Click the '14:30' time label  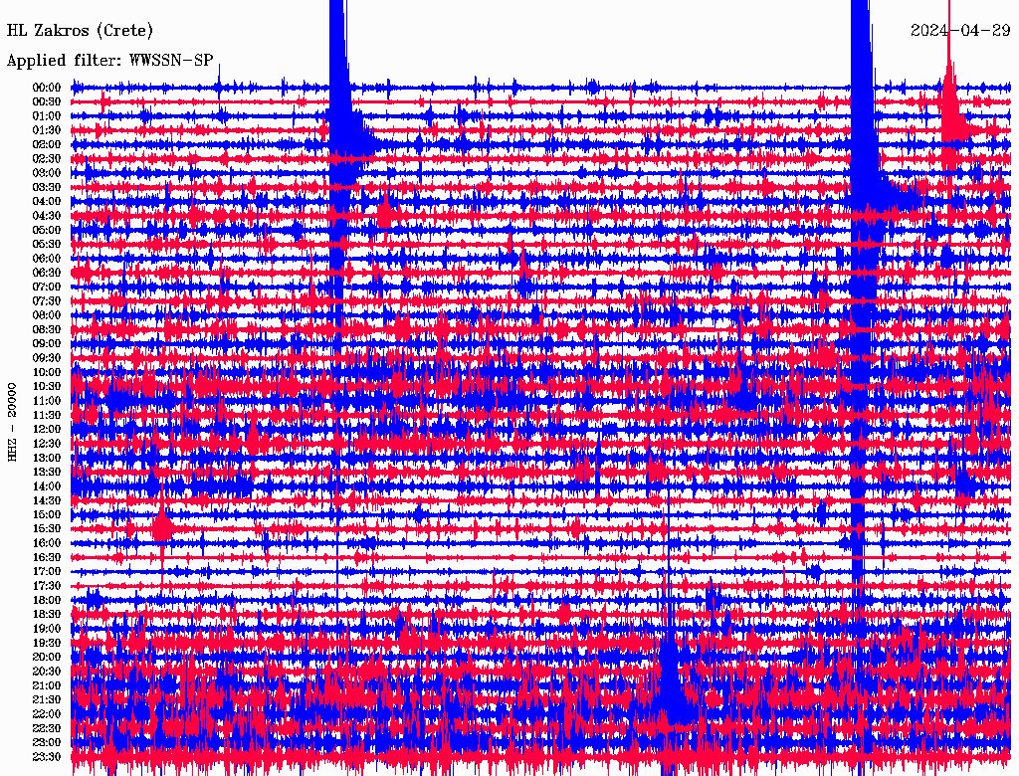[47, 500]
